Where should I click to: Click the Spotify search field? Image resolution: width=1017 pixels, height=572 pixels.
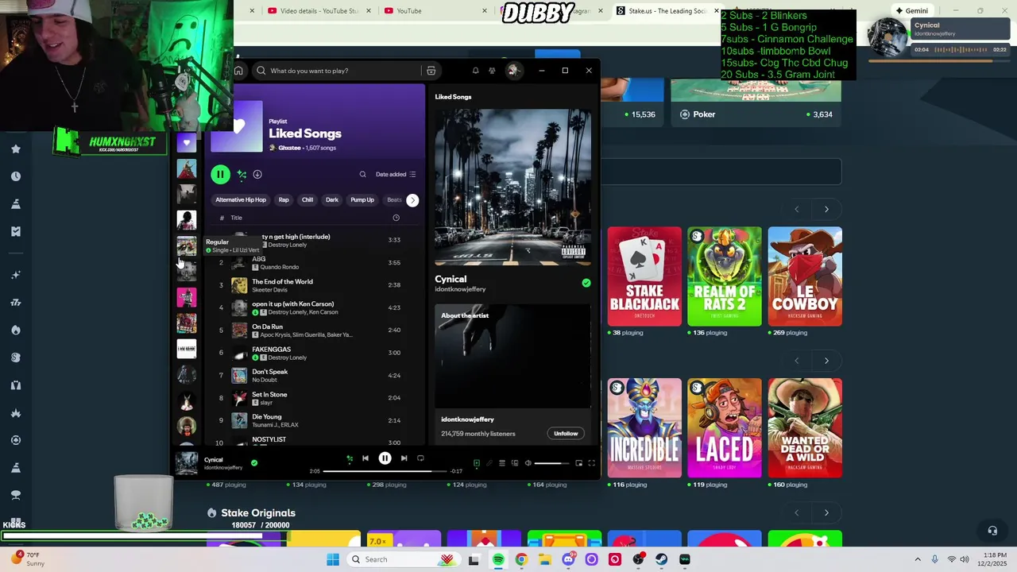click(x=338, y=71)
